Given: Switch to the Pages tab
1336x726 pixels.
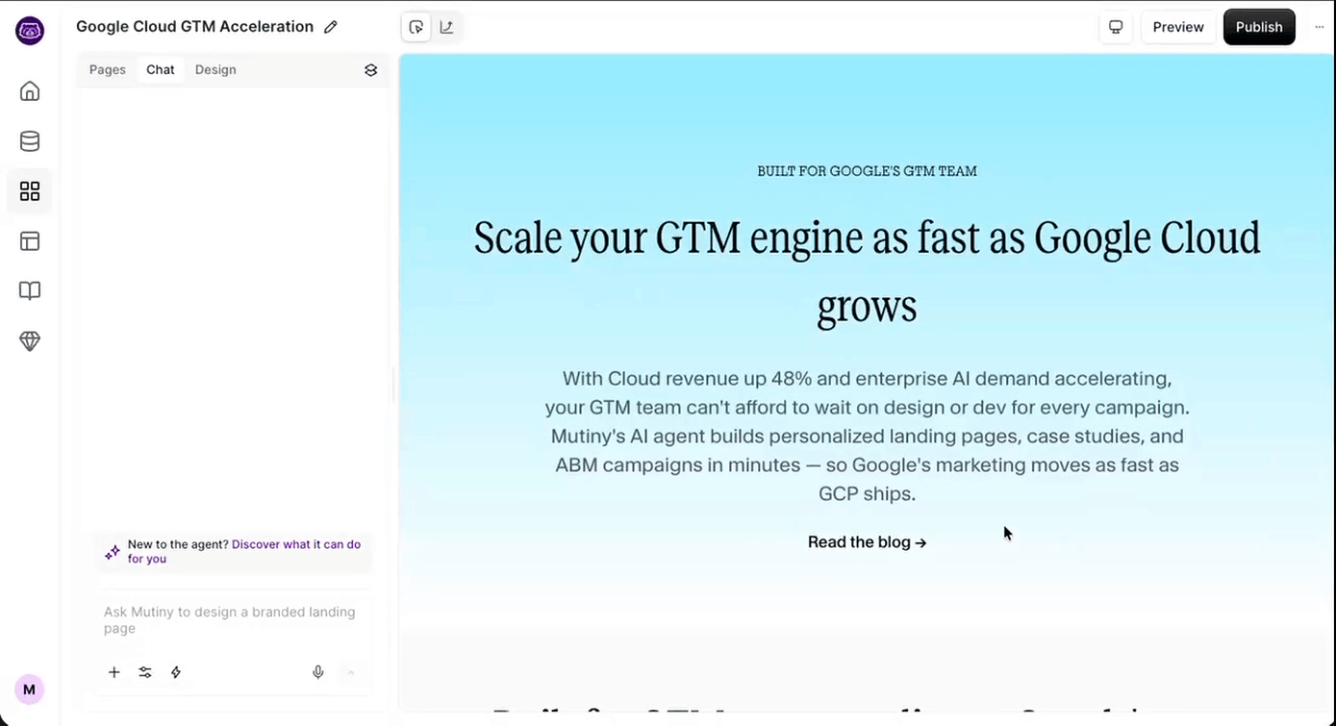Looking at the screenshot, I should pos(108,69).
